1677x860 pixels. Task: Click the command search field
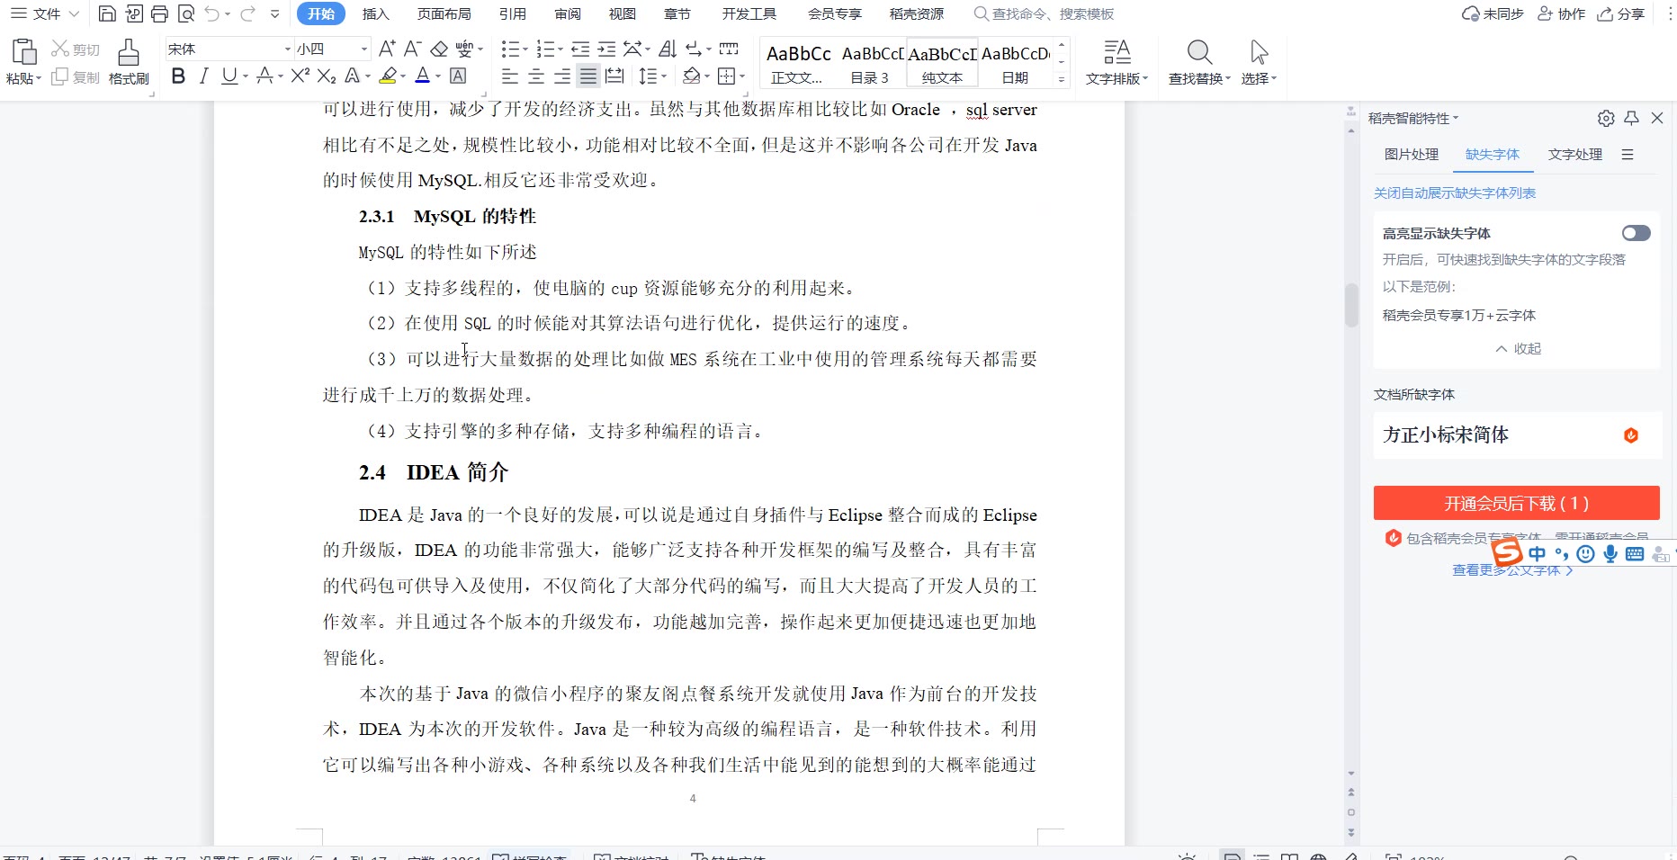click(x=1045, y=13)
